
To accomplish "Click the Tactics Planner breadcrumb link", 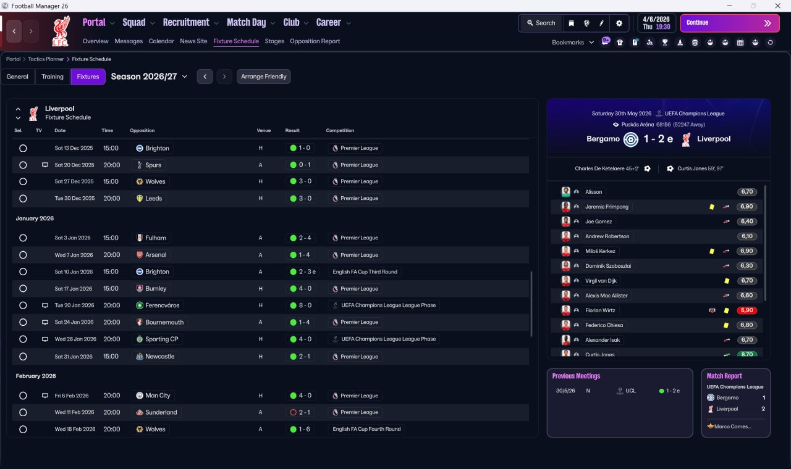I will click(46, 59).
